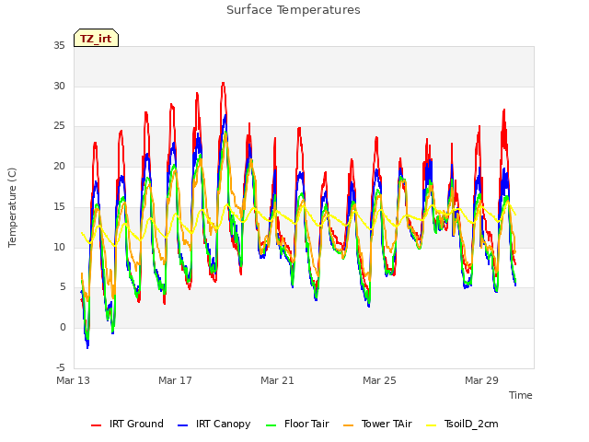
Task: Click the 25 y-axis tick label
Action: [59, 126]
